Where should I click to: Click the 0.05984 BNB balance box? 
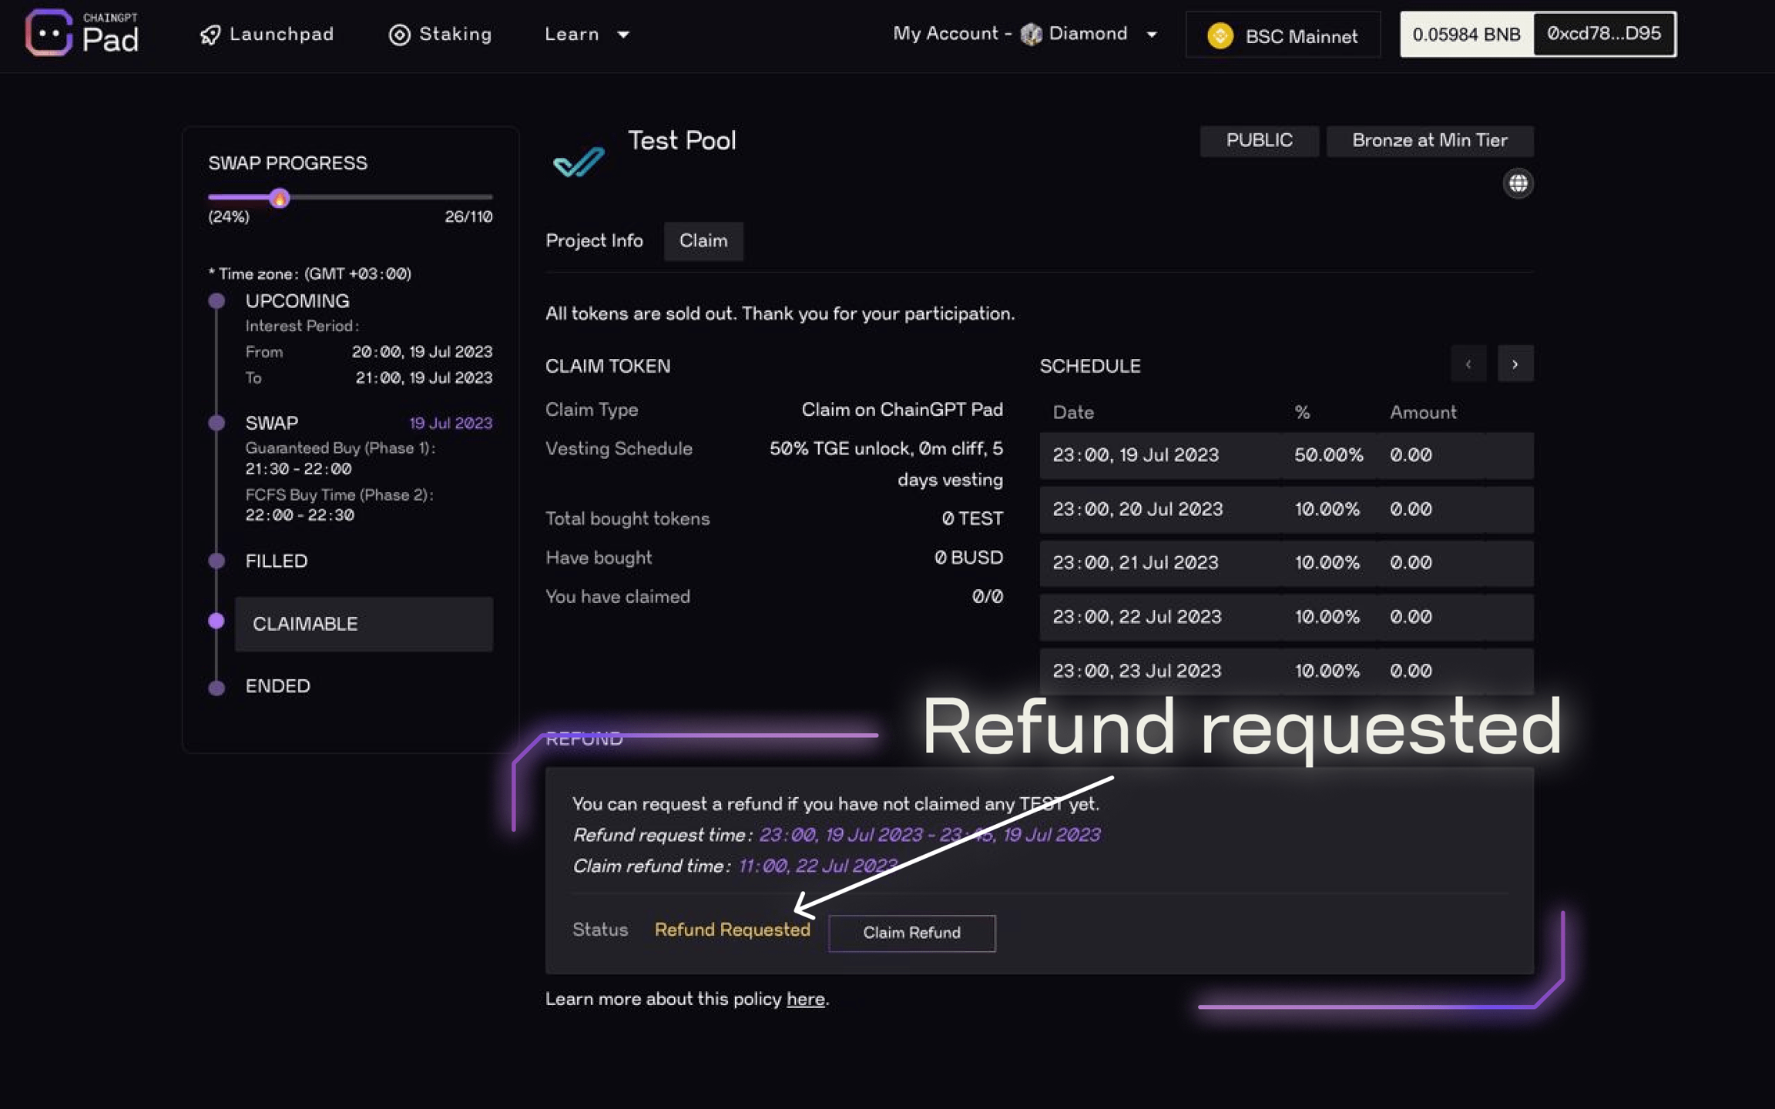pos(1466,35)
